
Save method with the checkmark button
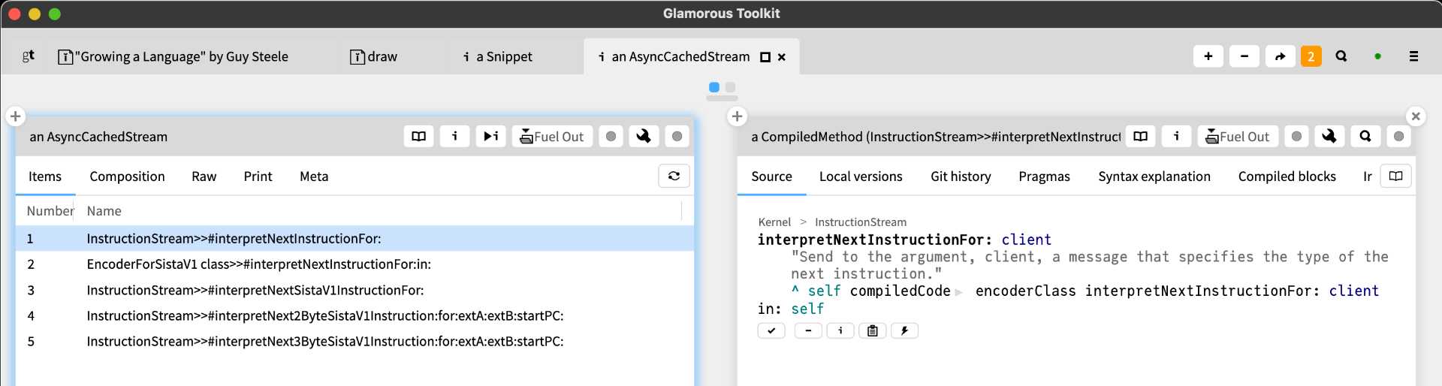coord(771,330)
